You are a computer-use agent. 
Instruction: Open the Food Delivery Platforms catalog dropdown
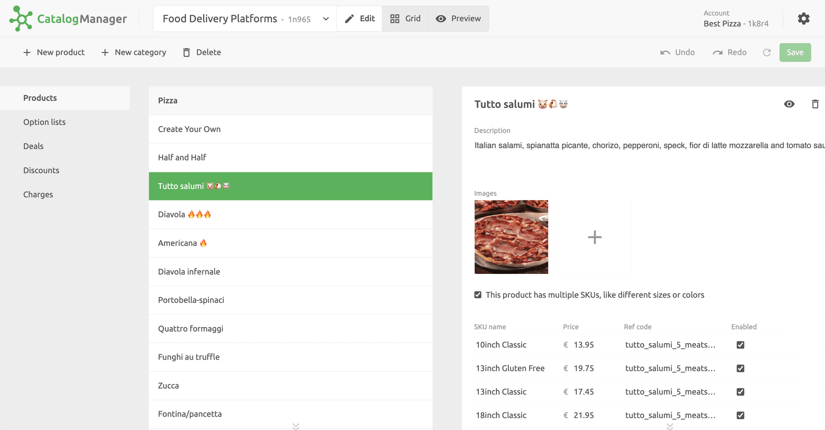[325, 19]
